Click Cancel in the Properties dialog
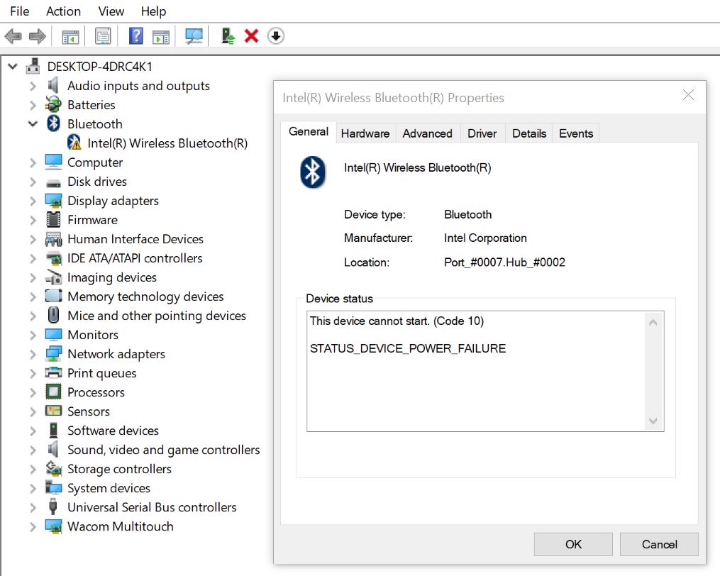Viewport: 720px width, 576px height. coord(660,544)
